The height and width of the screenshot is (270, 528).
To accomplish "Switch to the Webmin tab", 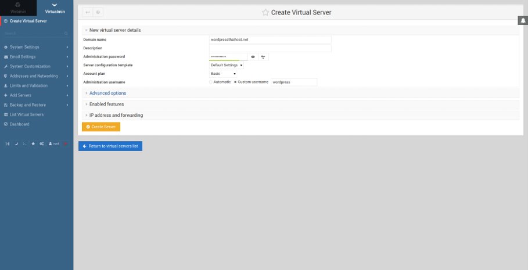I will pos(18,8).
